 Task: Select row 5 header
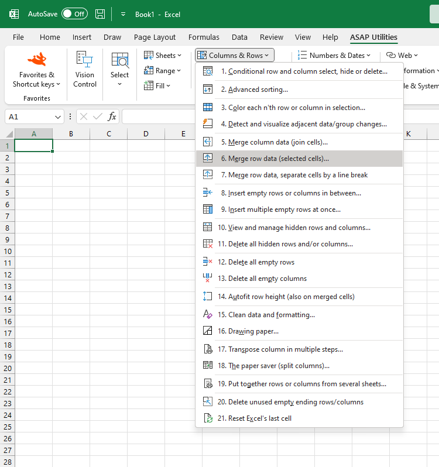pos(7,193)
